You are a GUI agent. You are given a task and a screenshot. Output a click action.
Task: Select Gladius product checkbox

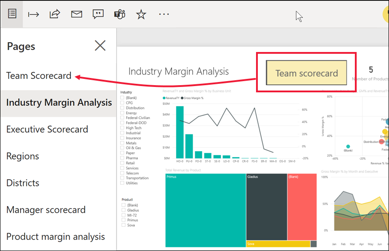click(124, 210)
